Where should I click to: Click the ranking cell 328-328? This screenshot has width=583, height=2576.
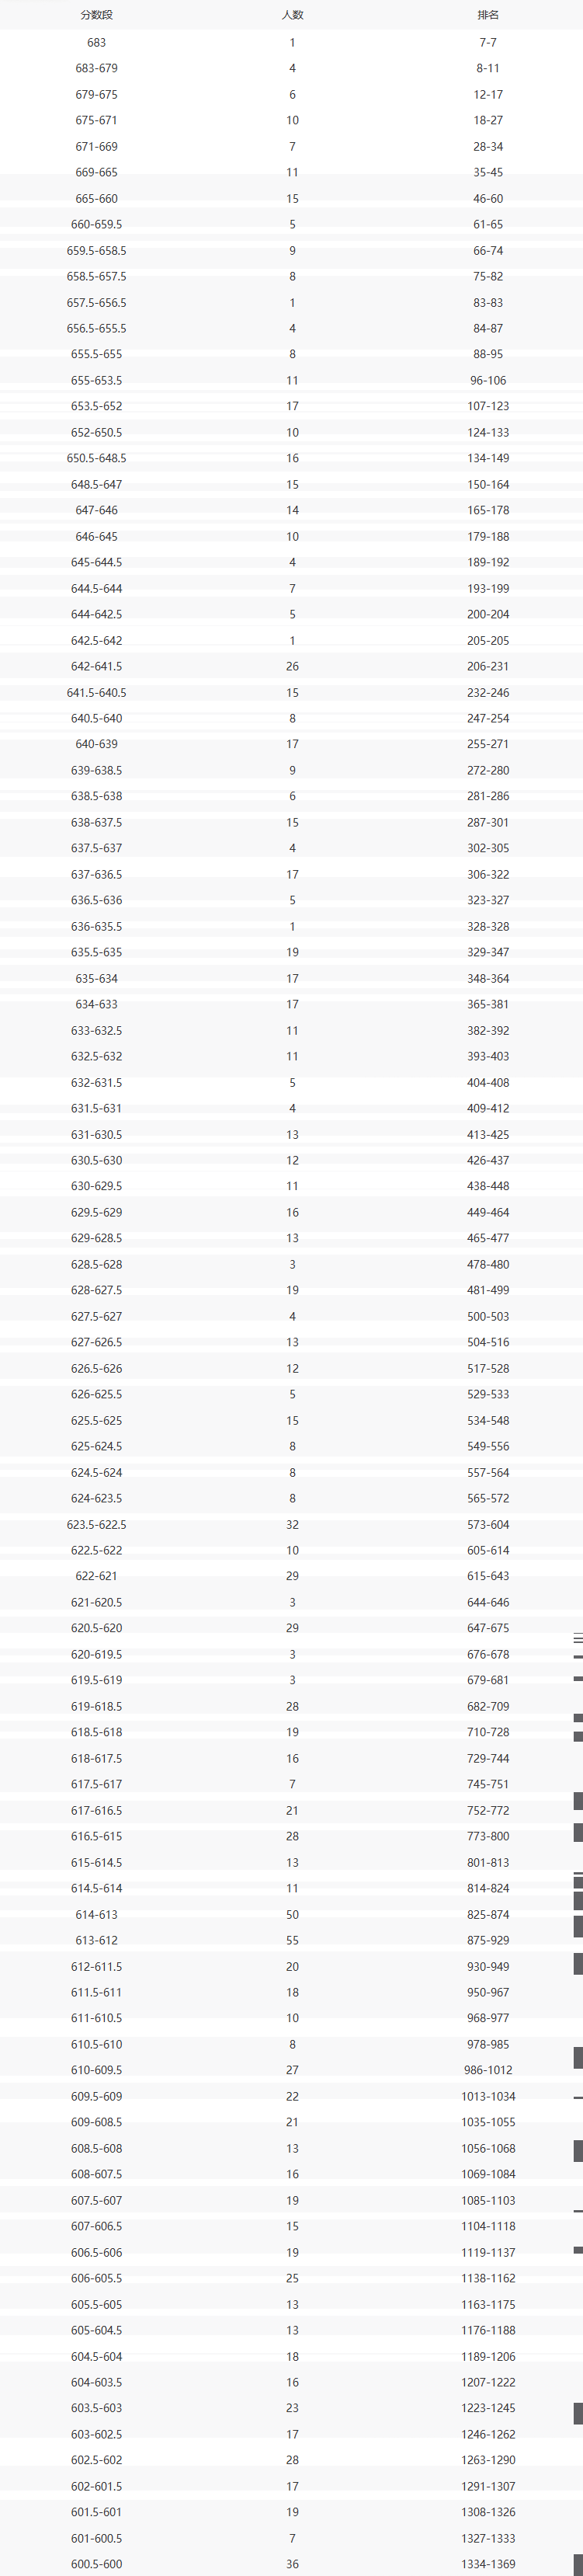click(488, 926)
